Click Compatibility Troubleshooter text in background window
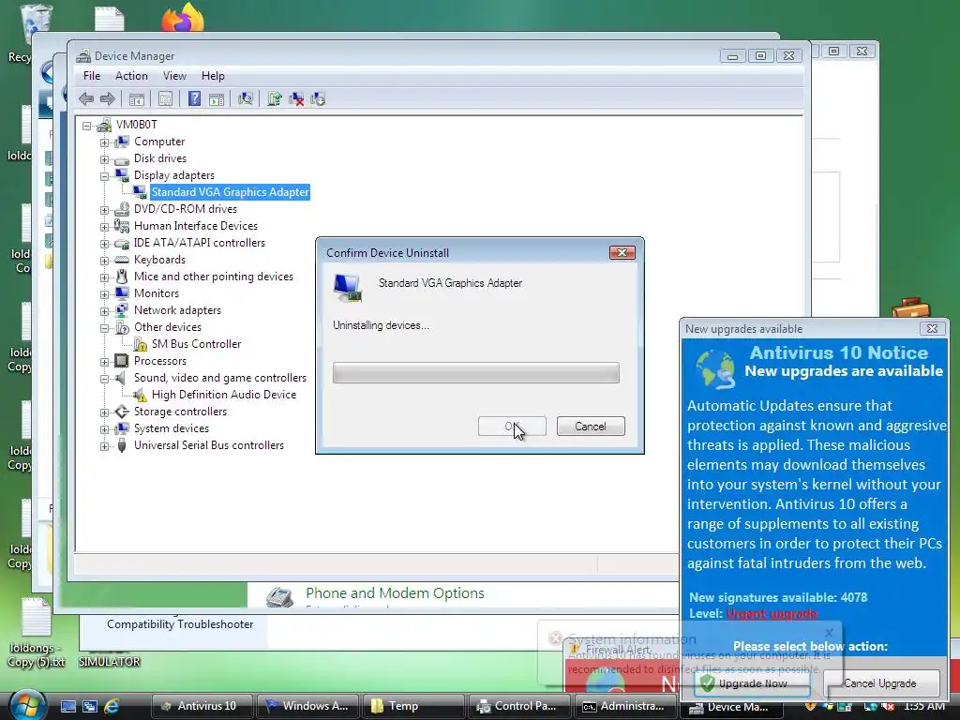Screen dimensions: 960x720 180,623
